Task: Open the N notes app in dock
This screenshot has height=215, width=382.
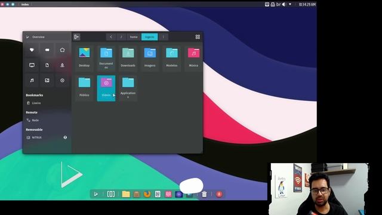Action: point(158,194)
